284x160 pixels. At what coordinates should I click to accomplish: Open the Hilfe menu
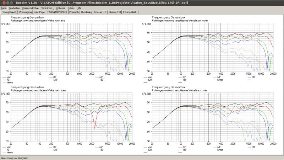click(79, 8)
